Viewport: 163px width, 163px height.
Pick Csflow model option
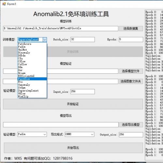(x=32, y=64)
